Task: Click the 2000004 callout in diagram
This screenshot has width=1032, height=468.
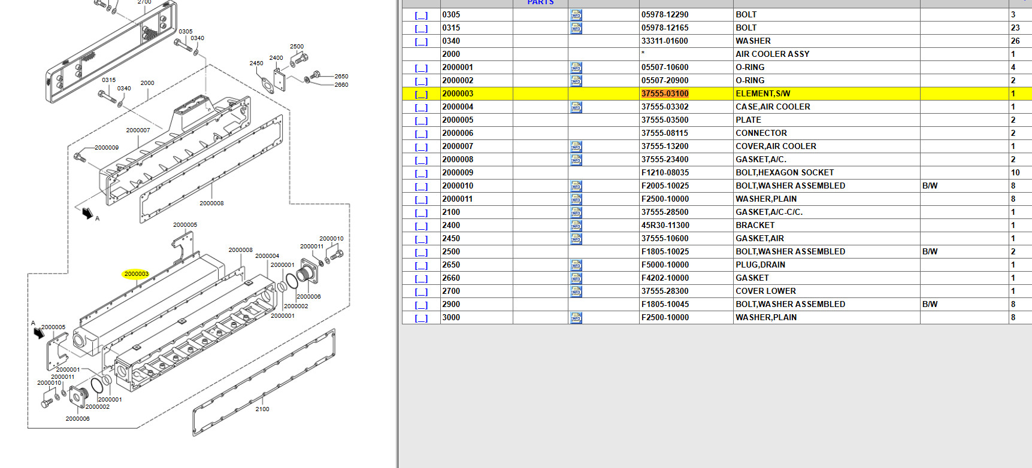Action: pos(267,256)
